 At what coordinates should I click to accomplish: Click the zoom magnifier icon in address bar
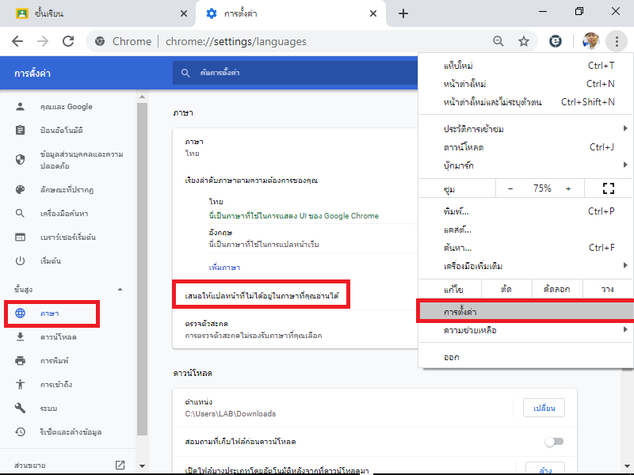coord(498,41)
